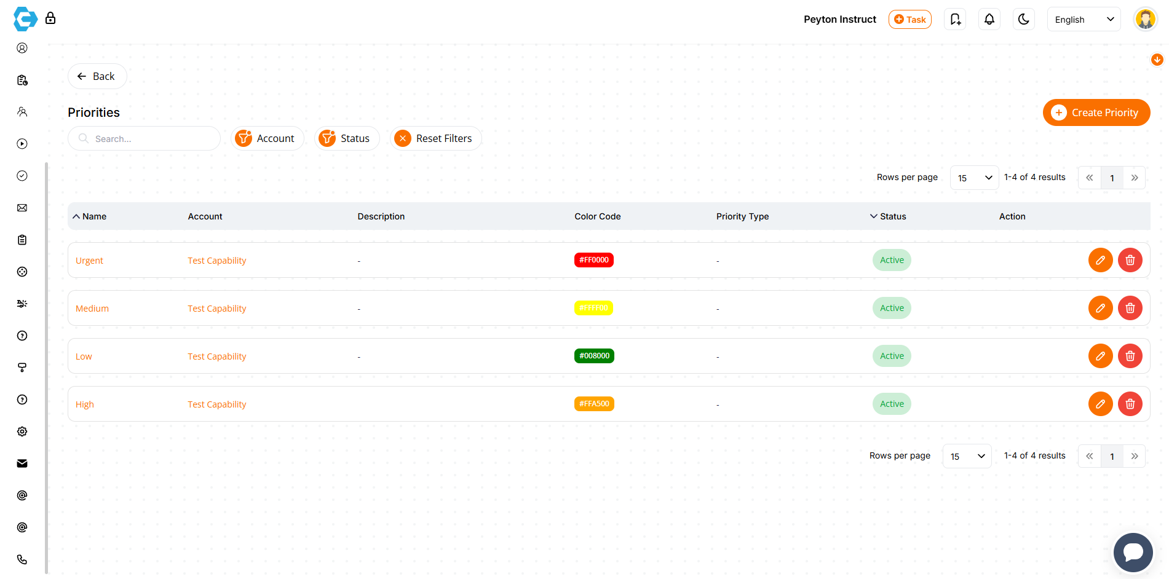Viewport: 1169px width, 579px height.
Task: Click the Create Priority button
Action: [x=1096, y=112]
